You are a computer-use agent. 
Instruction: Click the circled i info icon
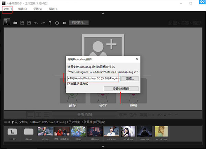click(57, 23)
